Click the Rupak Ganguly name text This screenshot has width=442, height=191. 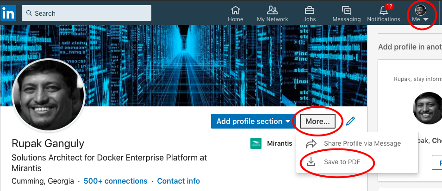coord(48,144)
